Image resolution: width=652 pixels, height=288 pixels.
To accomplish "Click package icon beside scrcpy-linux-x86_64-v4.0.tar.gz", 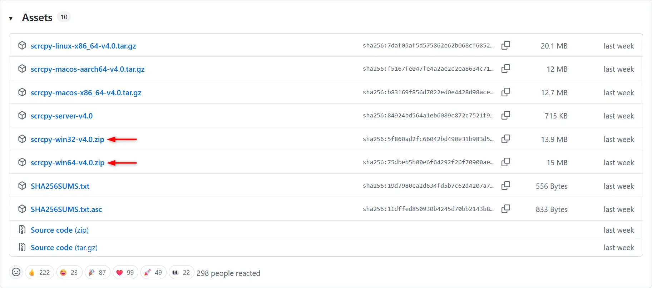I will point(22,45).
